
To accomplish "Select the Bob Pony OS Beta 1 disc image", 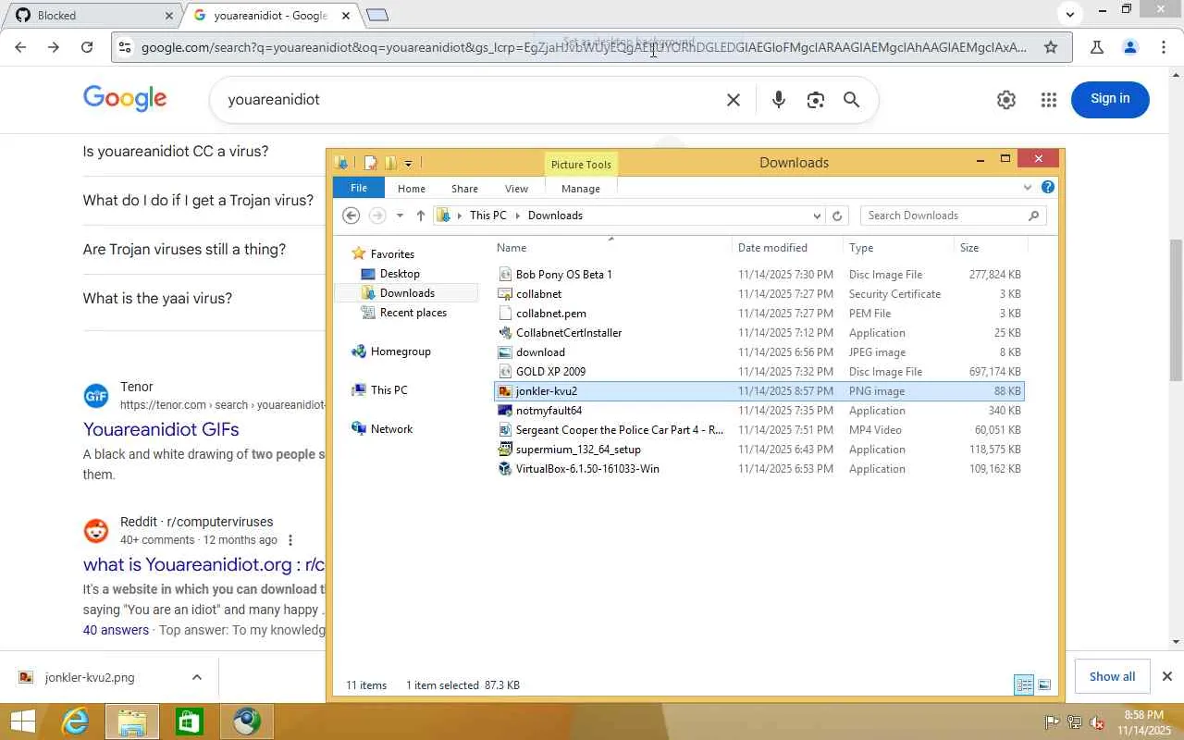I will (564, 275).
